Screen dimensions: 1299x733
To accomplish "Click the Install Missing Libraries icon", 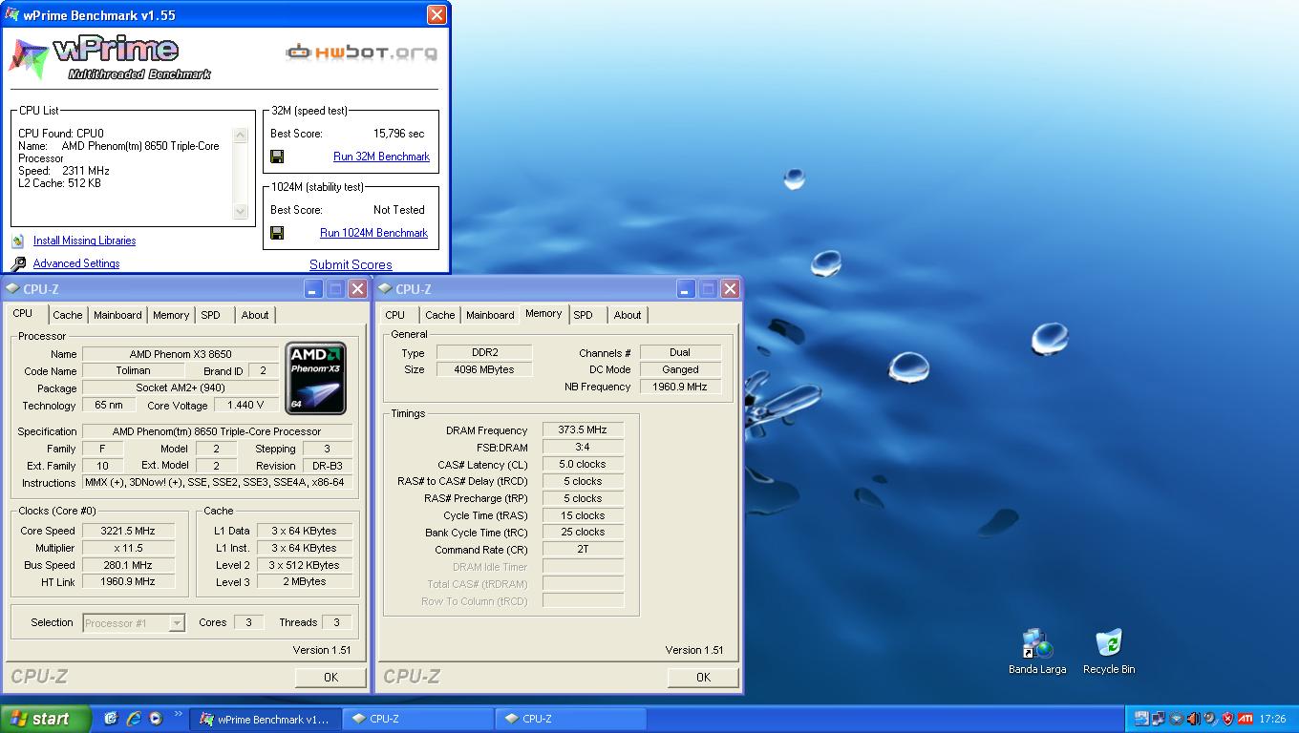I will [17, 241].
